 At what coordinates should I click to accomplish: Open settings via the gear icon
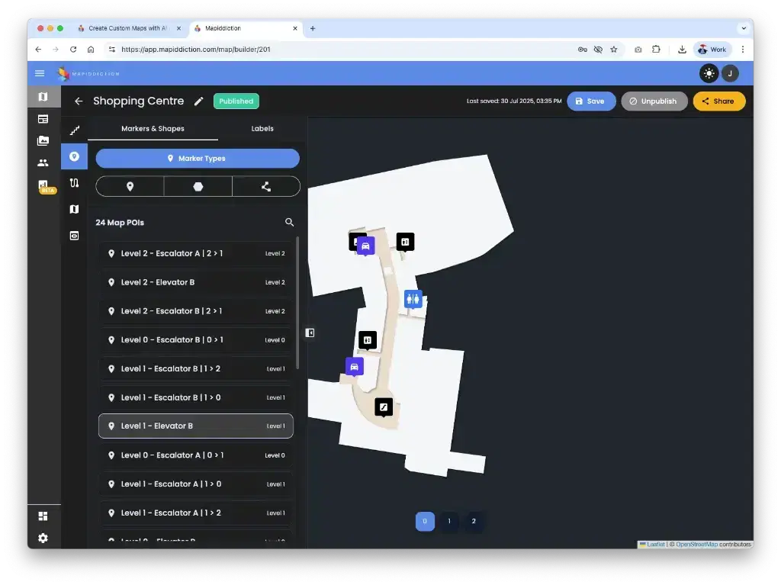43,538
